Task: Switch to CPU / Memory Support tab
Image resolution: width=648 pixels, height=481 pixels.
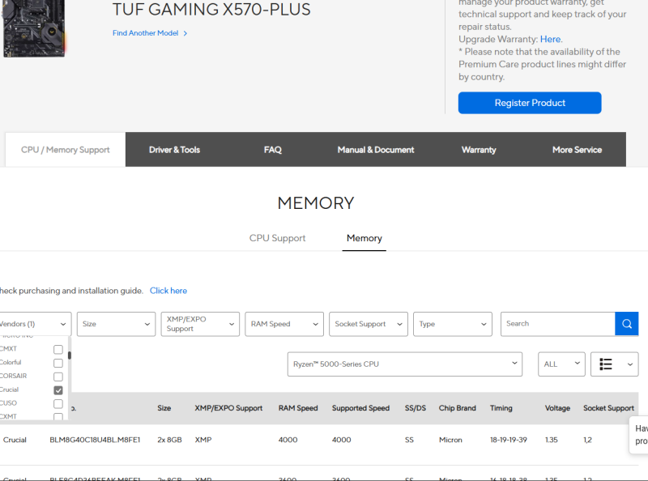Action: pyautogui.click(x=66, y=150)
